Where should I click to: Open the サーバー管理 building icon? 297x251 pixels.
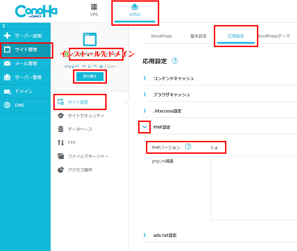(x=7, y=77)
